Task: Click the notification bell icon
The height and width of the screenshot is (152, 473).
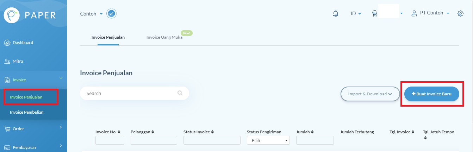Action: pos(335,14)
